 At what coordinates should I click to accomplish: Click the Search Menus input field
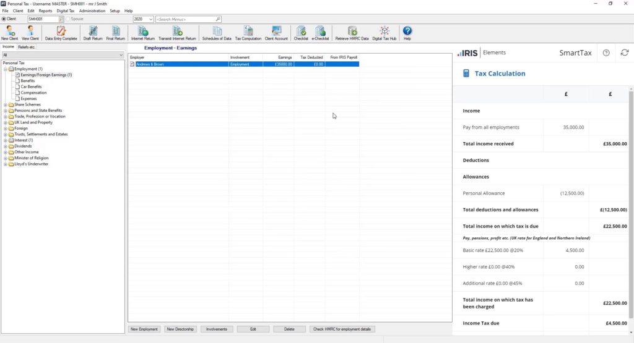tap(185, 19)
